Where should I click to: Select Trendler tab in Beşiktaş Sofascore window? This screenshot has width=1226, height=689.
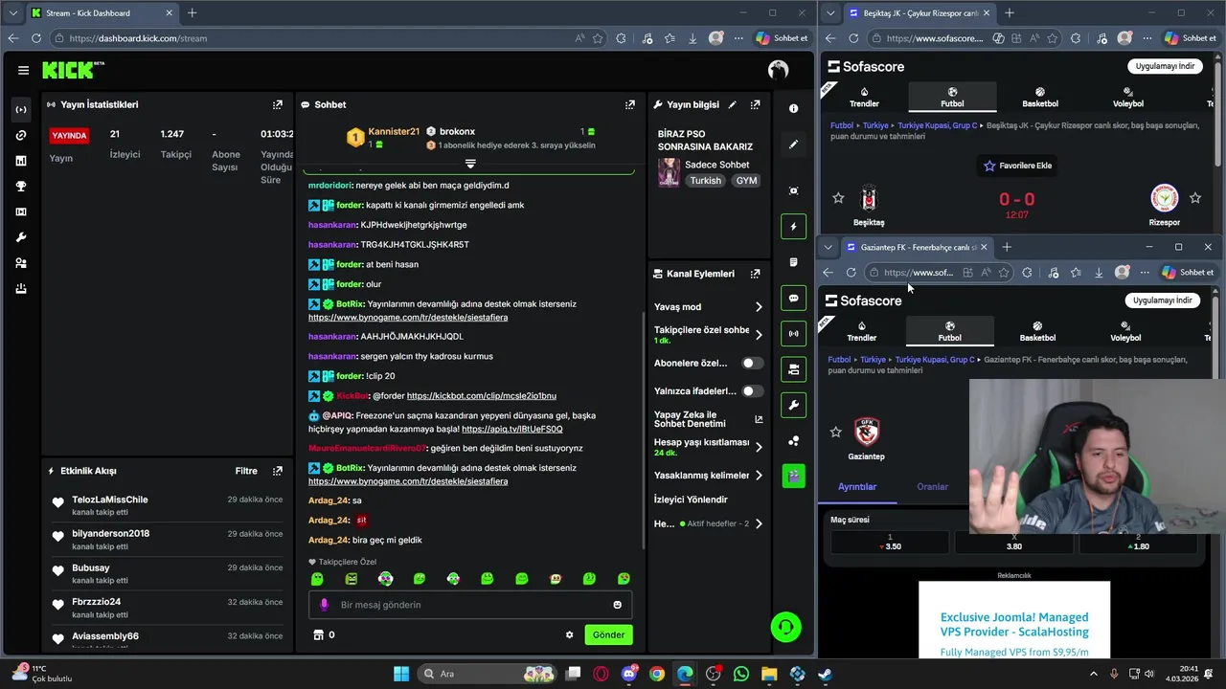864,98
